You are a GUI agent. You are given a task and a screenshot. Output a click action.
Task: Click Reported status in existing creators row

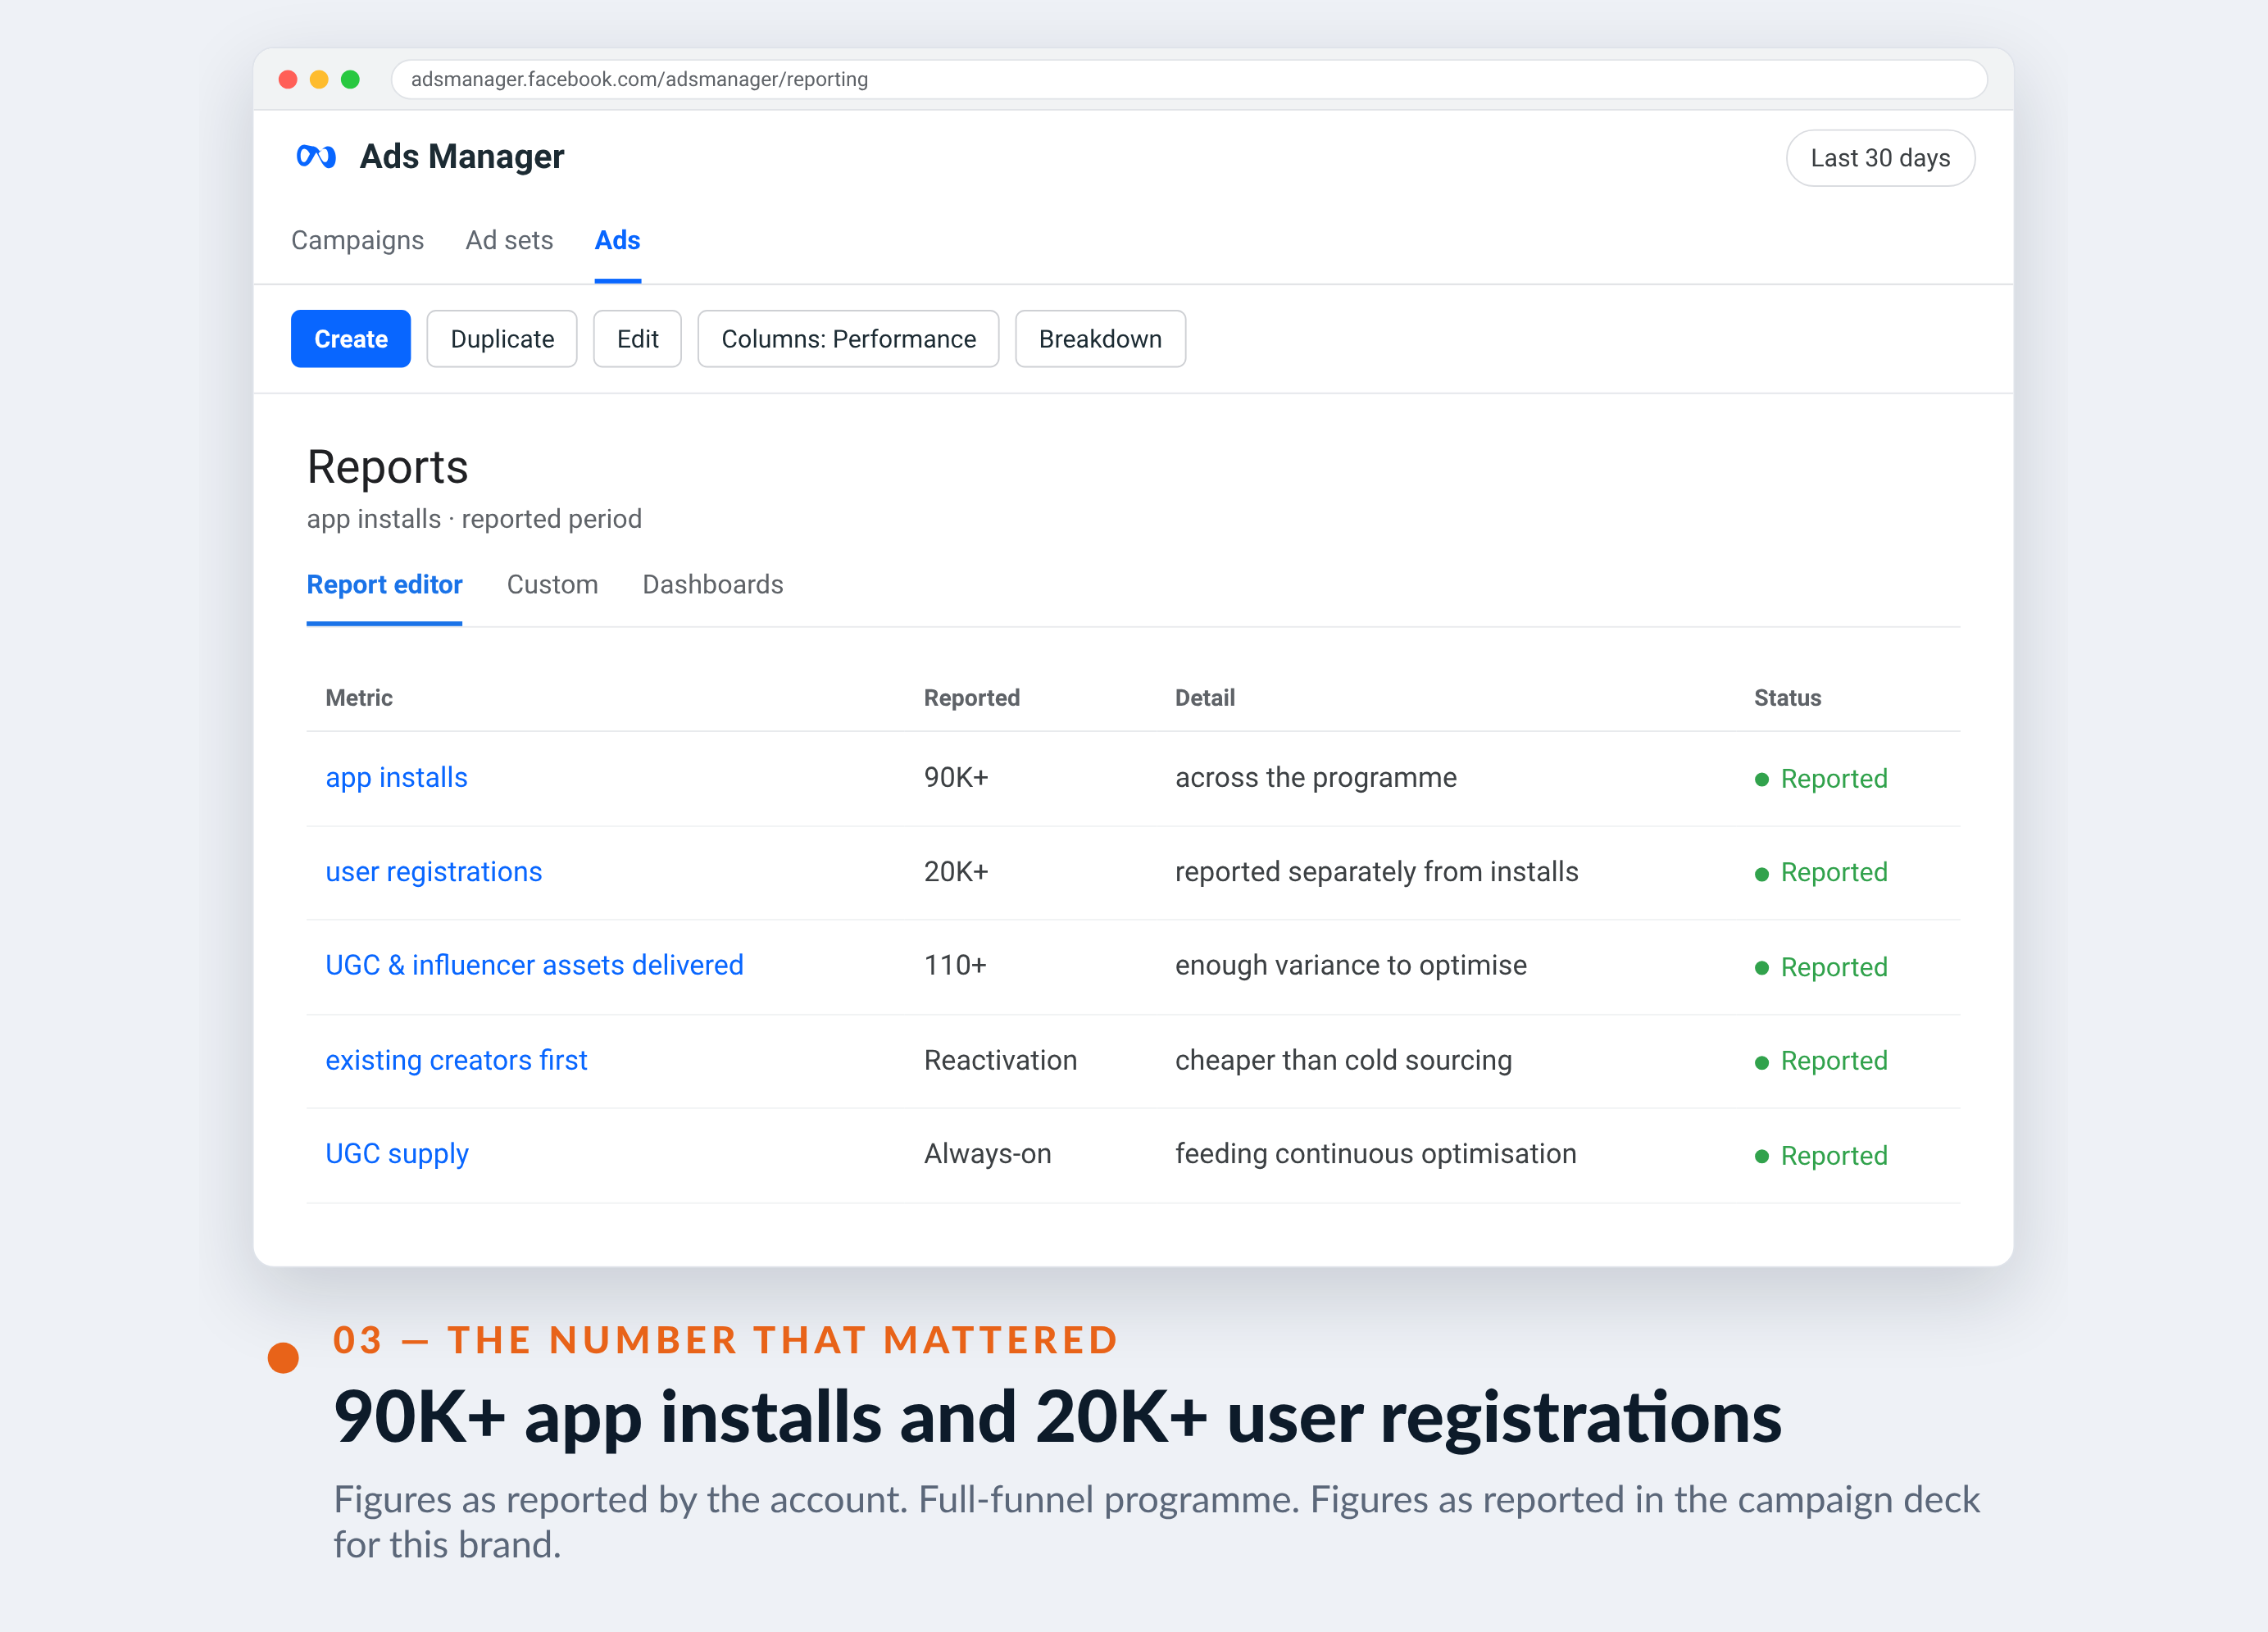[x=1821, y=1061]
